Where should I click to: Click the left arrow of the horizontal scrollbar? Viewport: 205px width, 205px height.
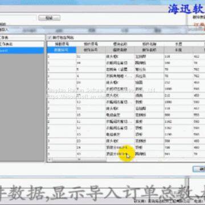click(x=50, y=160)
